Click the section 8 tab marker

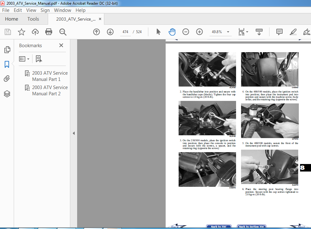pyautogui.click(x=305, y=168)
